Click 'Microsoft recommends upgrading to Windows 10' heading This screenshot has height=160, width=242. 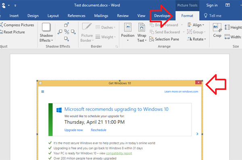coord(117,109)
